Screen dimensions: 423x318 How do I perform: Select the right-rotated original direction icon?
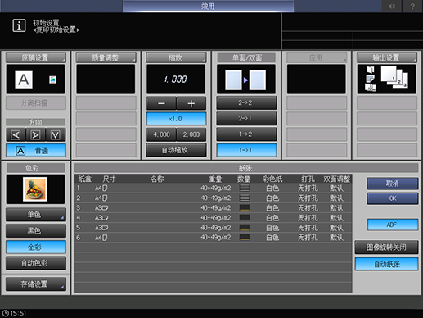(x=35, y=134)
